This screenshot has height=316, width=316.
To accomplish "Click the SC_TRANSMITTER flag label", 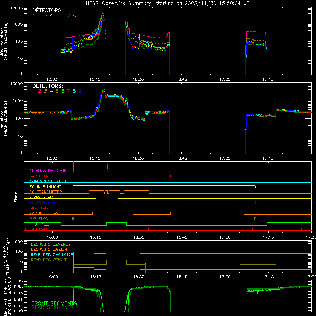I will click(x=46, y=192).
